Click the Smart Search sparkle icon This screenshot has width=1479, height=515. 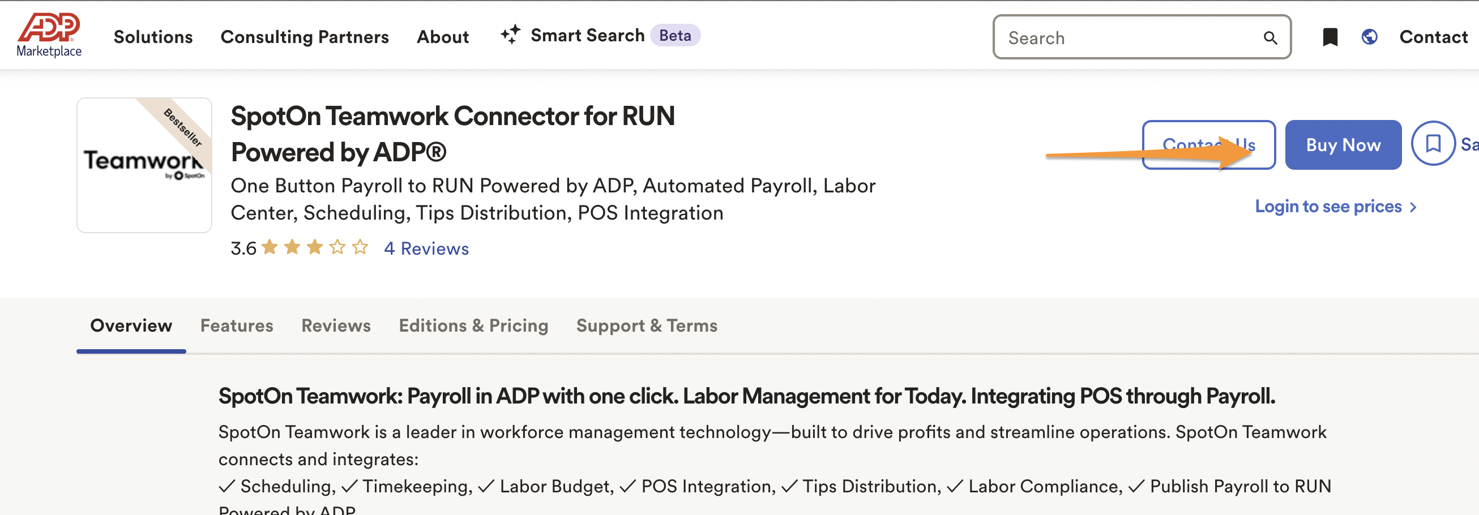point(510,35)
